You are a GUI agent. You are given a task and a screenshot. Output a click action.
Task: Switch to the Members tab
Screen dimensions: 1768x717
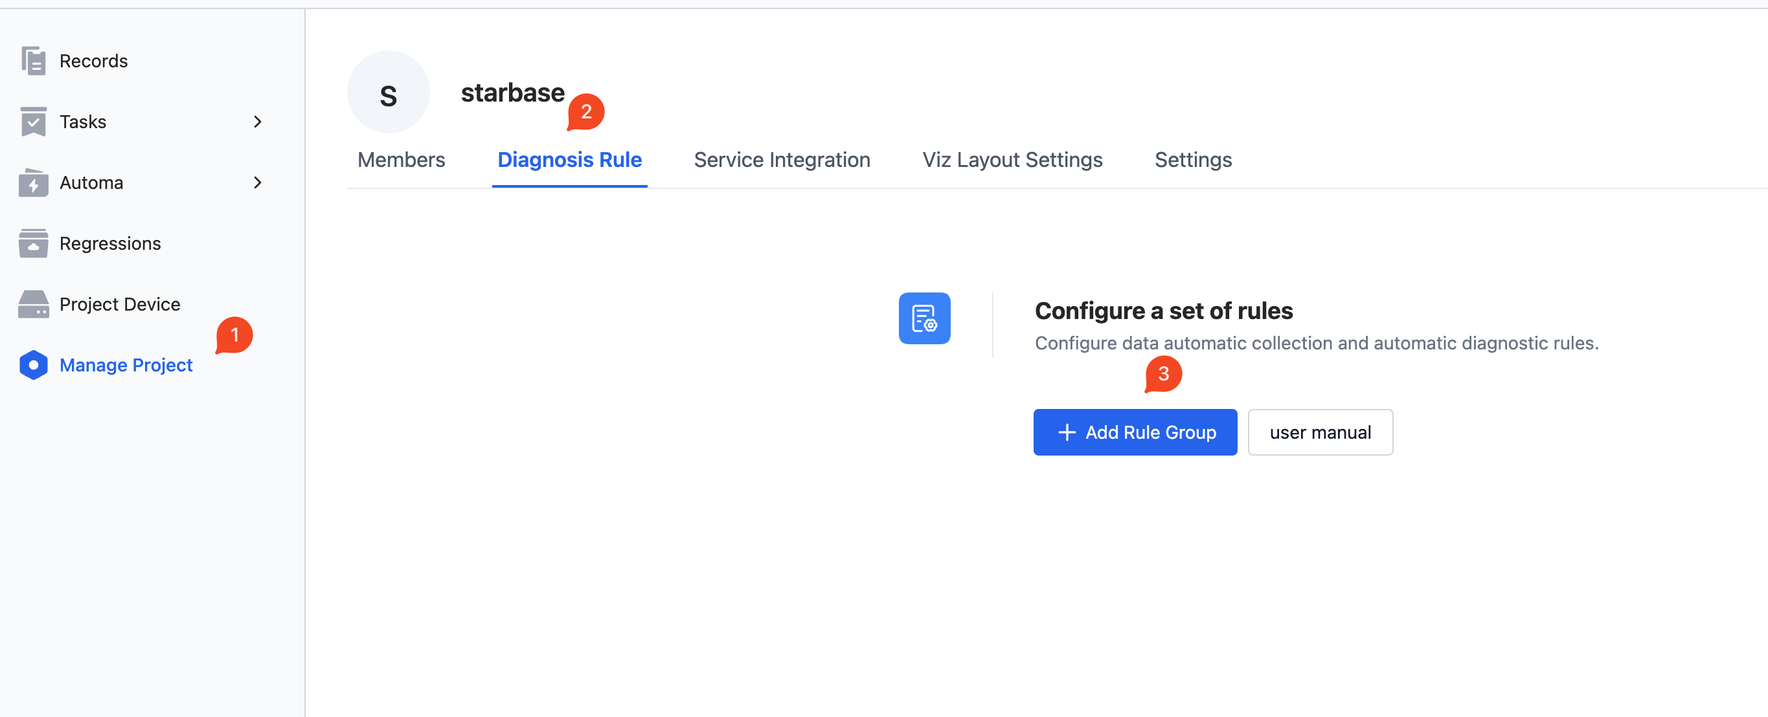(x=402, y=160)
